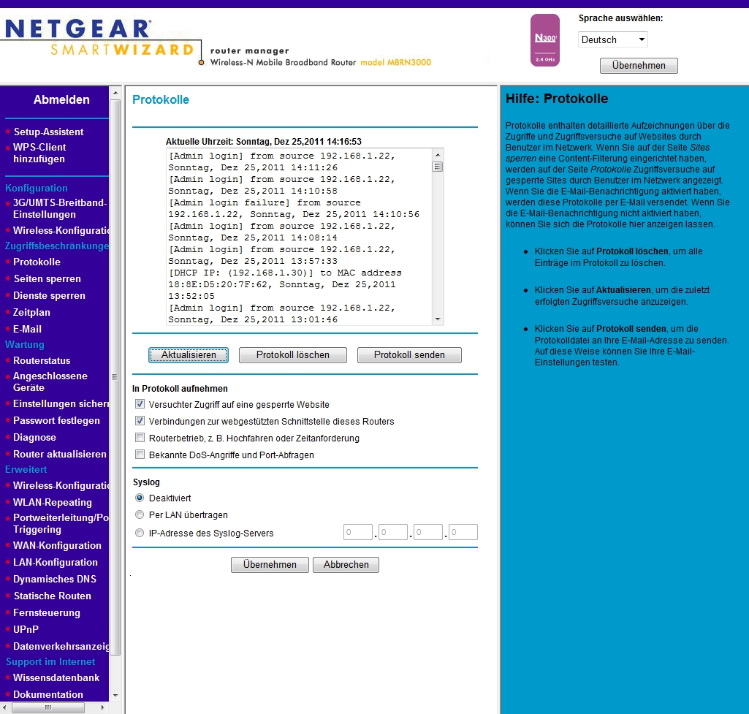Click the N300 2.4 GHz badge icon
This screenshot has height=714, width=749.
coord(545,40)
